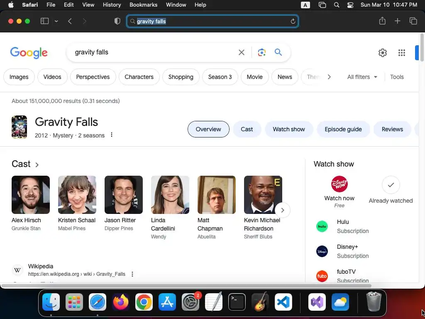Image resolution: width=425 pixels, height=319 pixels.
Task: Open the History menu
Action: tap(112, 5)
